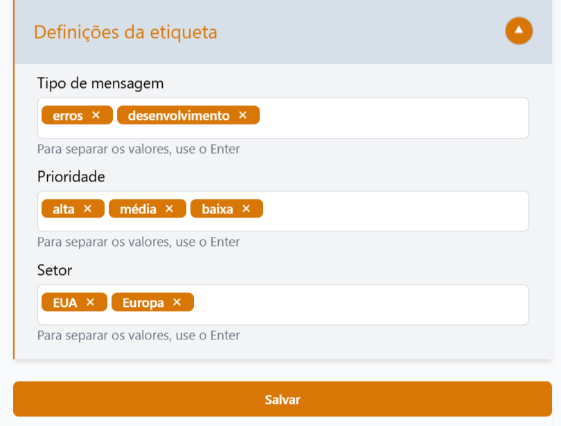The image size is (561, 426).
Task: Delete the "alta" priority tag
Action: coord(87,208)
